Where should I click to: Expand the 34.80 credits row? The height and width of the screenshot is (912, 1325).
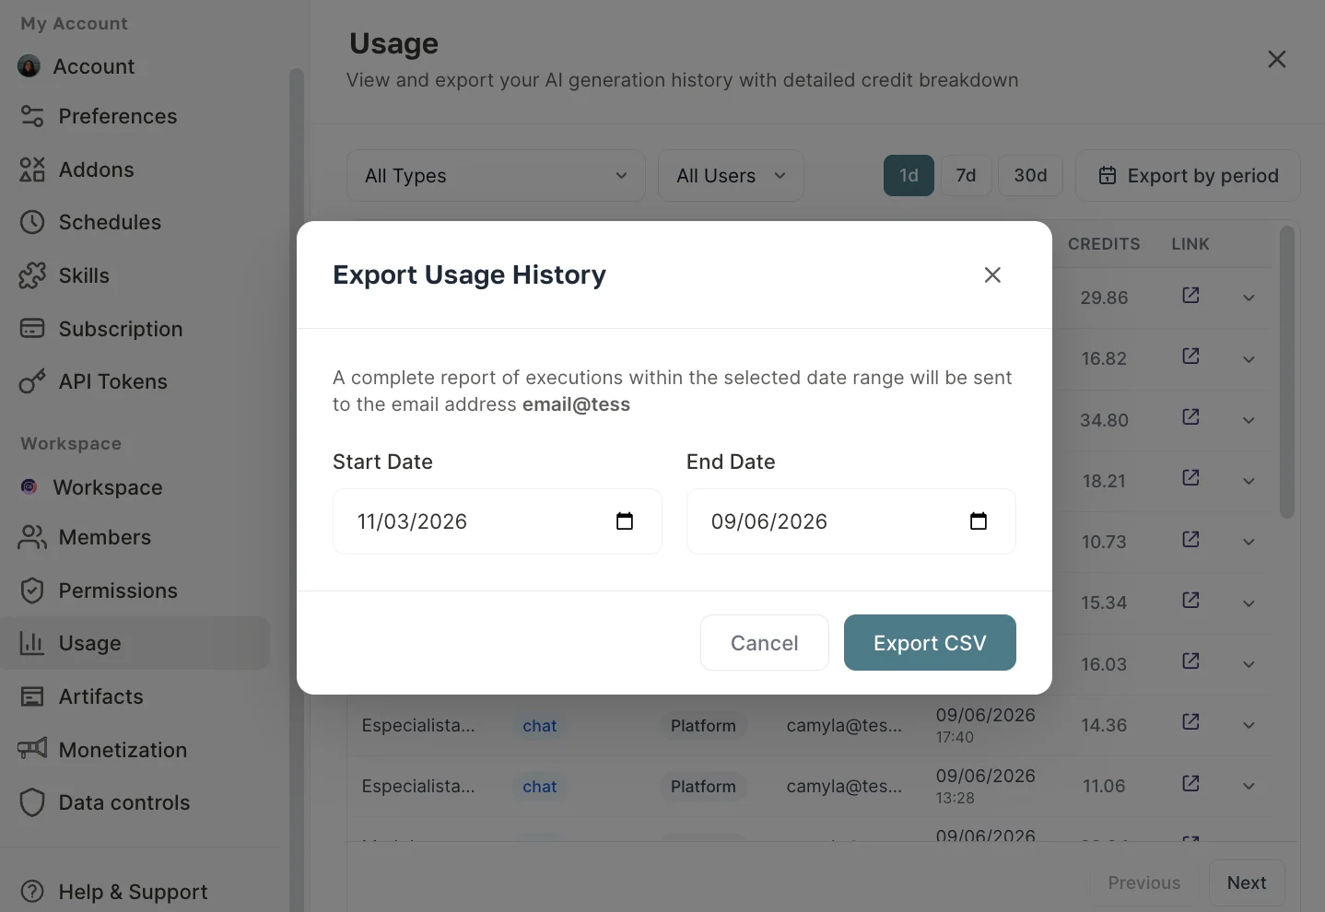click(x=1249, y=420)
